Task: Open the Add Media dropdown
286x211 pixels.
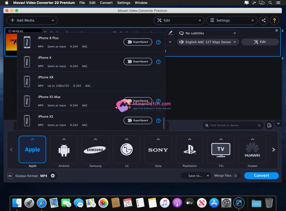Action: tap(32, 20)
